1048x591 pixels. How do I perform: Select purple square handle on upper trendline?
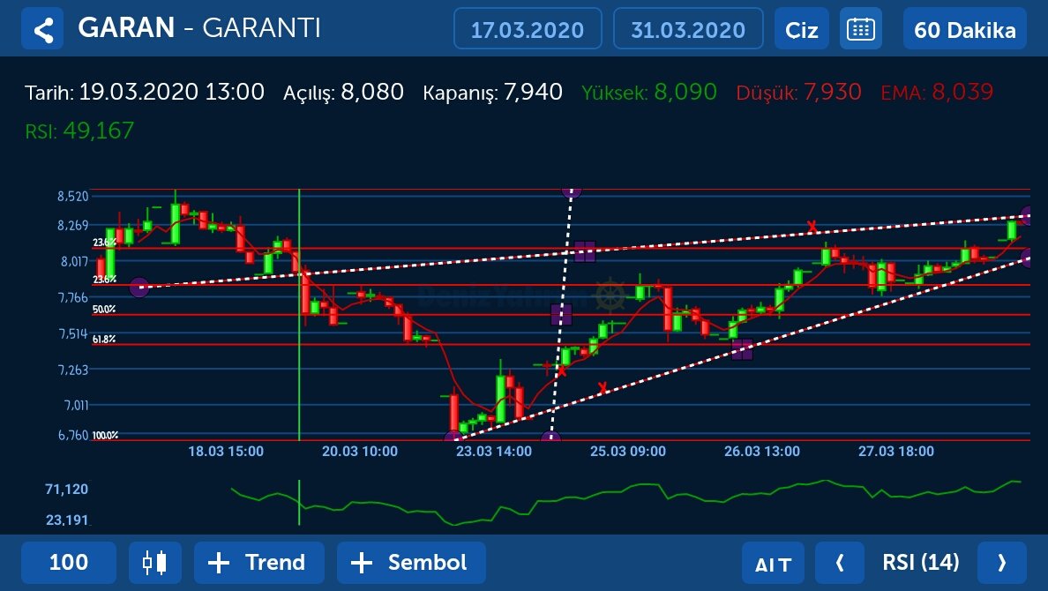pyautogui.click(x=585, y=251)
